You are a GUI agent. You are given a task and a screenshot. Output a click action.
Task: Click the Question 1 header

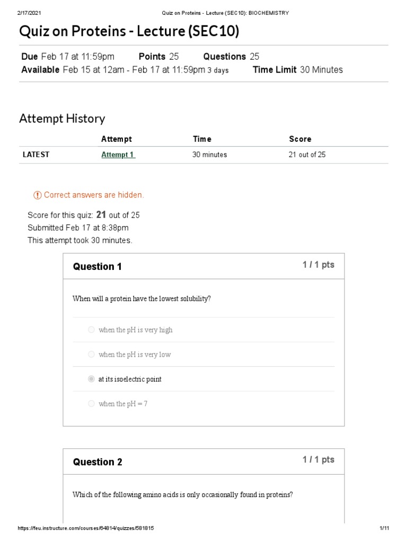98,267
